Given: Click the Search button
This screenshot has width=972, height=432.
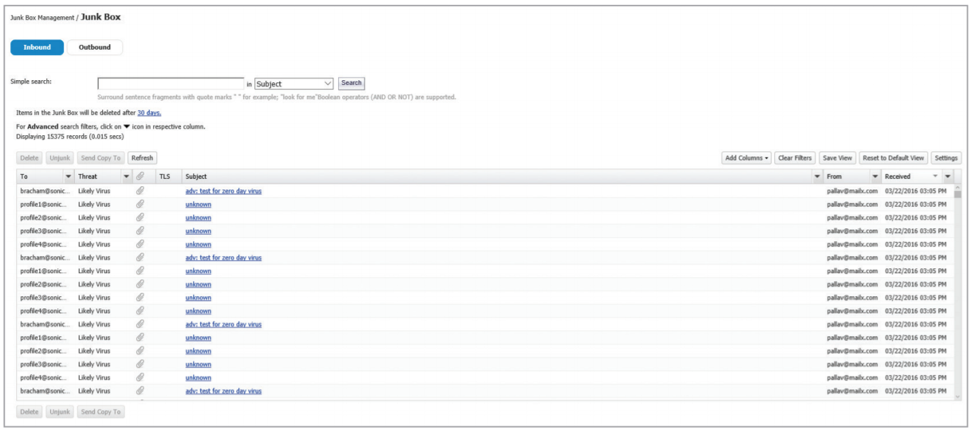Looking at the screenshot, I should coord(352,84).
